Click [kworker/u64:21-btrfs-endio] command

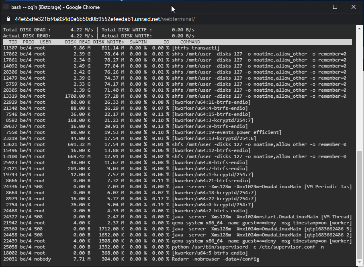tap(211, 181)
